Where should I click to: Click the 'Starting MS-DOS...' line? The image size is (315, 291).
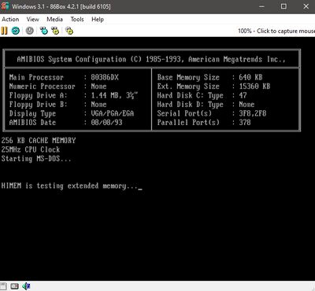click(36, 159)
